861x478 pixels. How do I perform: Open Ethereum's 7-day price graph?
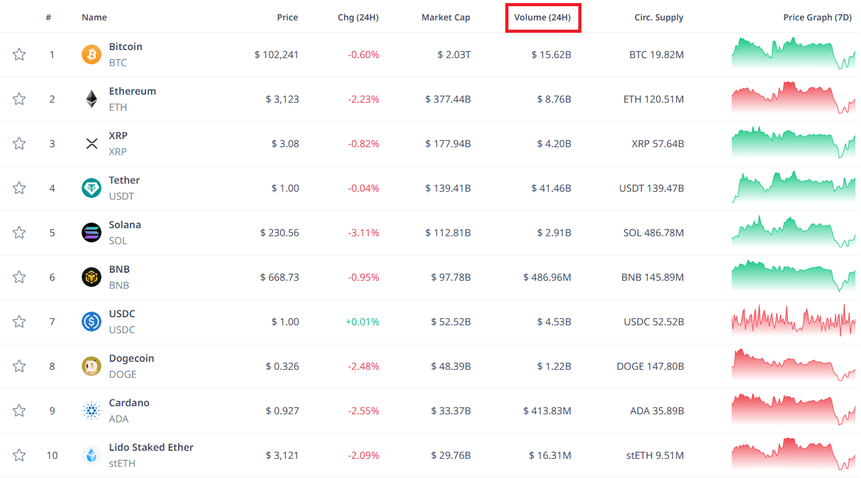(x=794, y=98)
